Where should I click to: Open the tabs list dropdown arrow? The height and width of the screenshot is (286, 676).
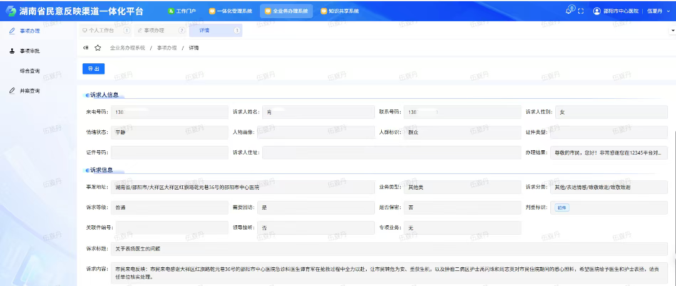(671, 29)
